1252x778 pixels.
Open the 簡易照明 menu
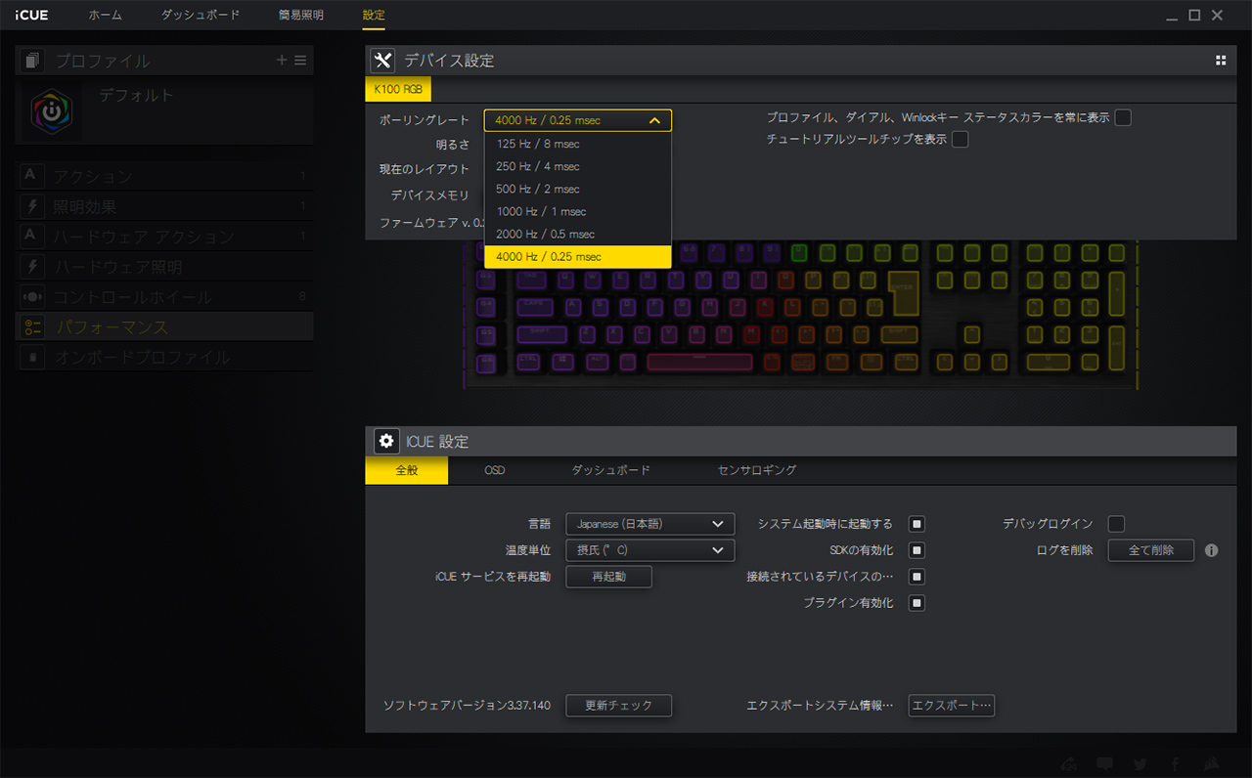coord(301,15)
